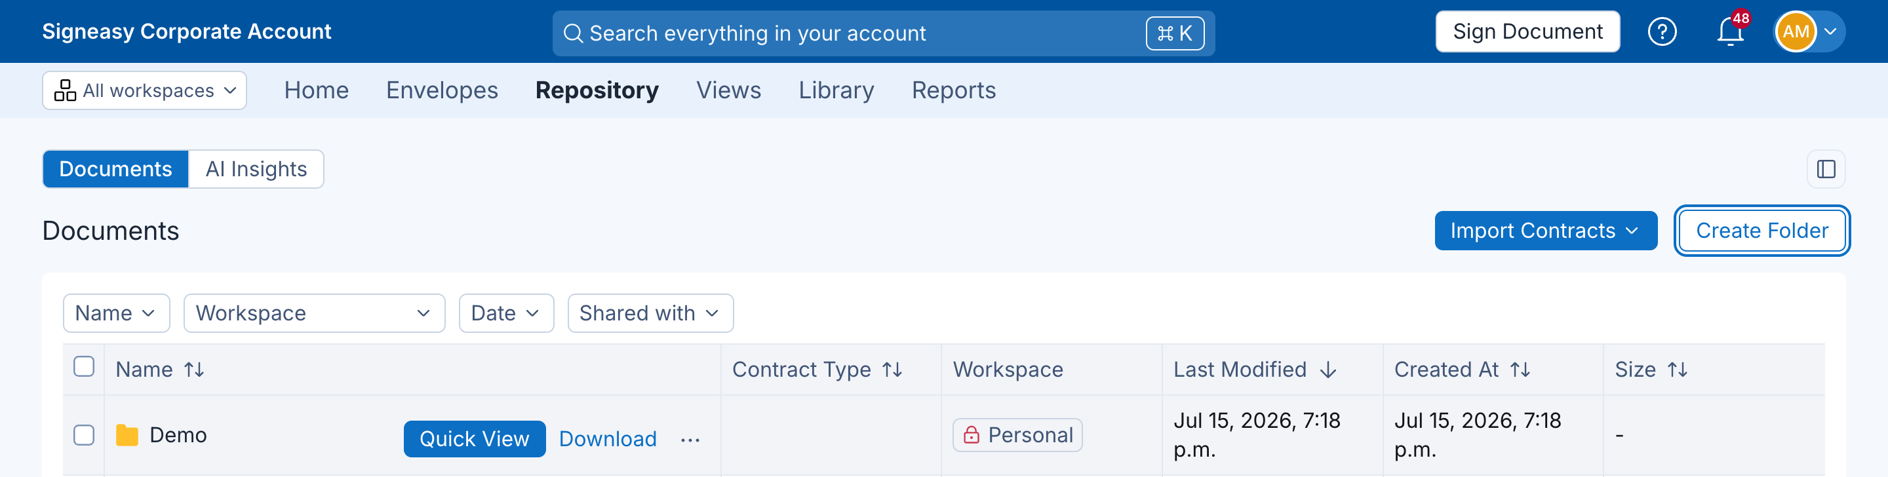This screenshot has width=1888, height=477.
Task: Sort by Name column arrows
Action: (x=194, y=370)
